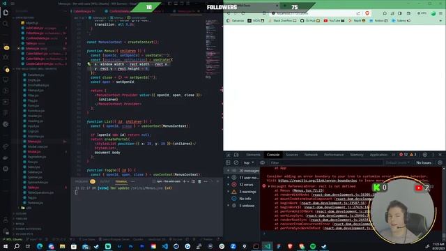Viewport: 446px width, 251px height.
Task: Switch to the DevTools Elements tab
Action: (x=253, y=155)
